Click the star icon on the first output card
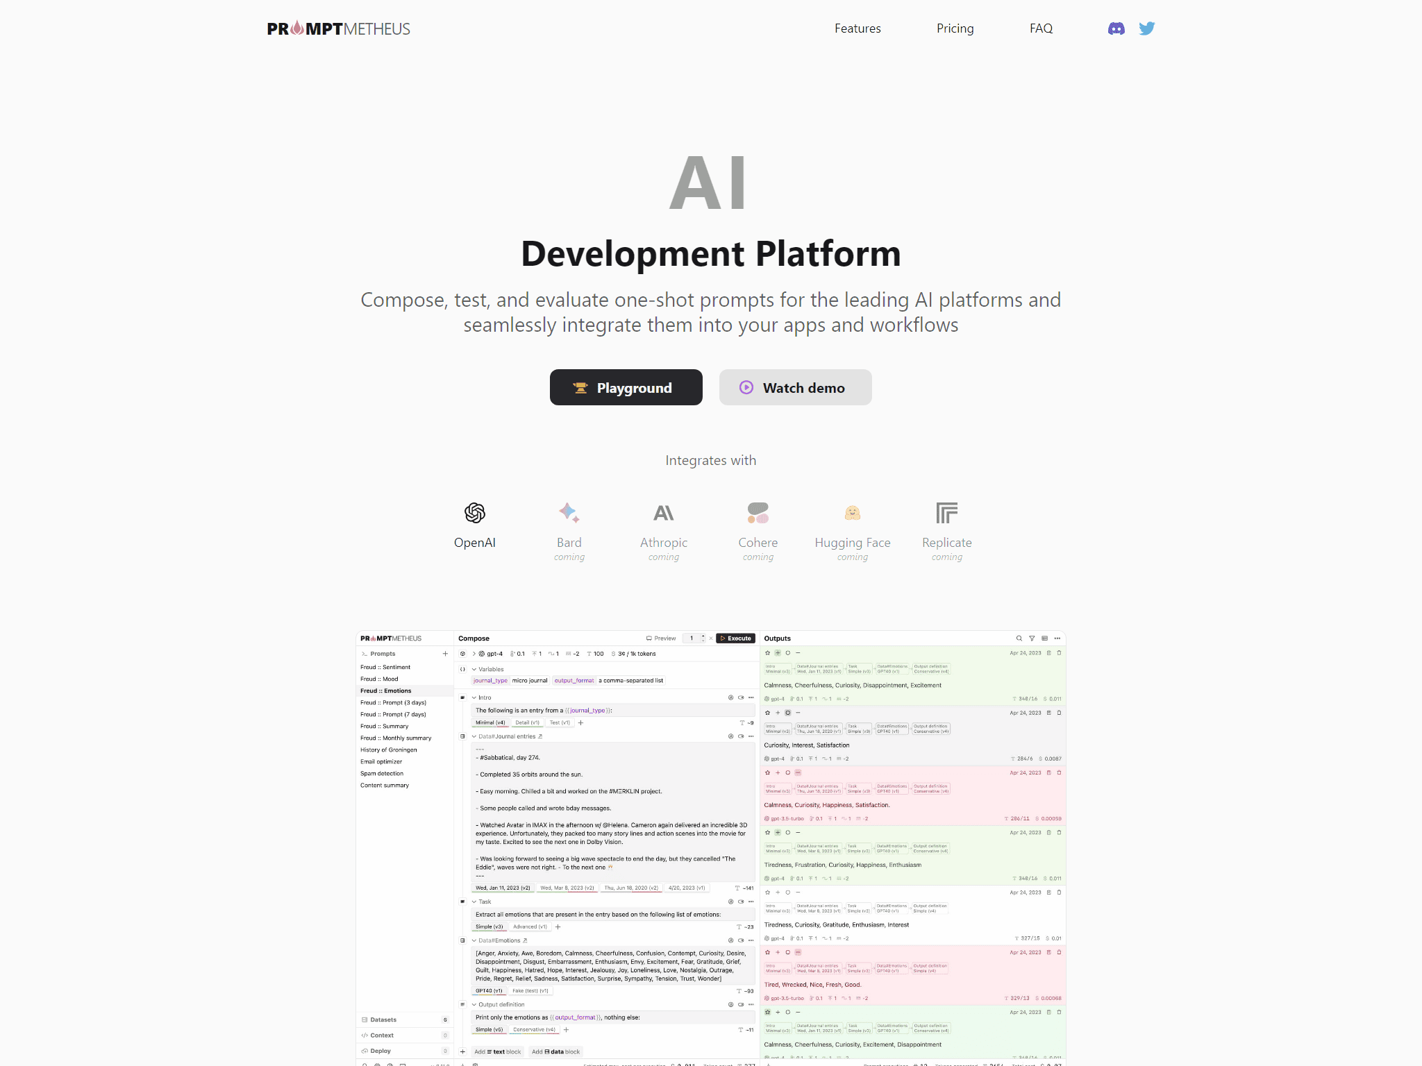This screenshot has height=1066, width=1422. (x=767, y=653)
